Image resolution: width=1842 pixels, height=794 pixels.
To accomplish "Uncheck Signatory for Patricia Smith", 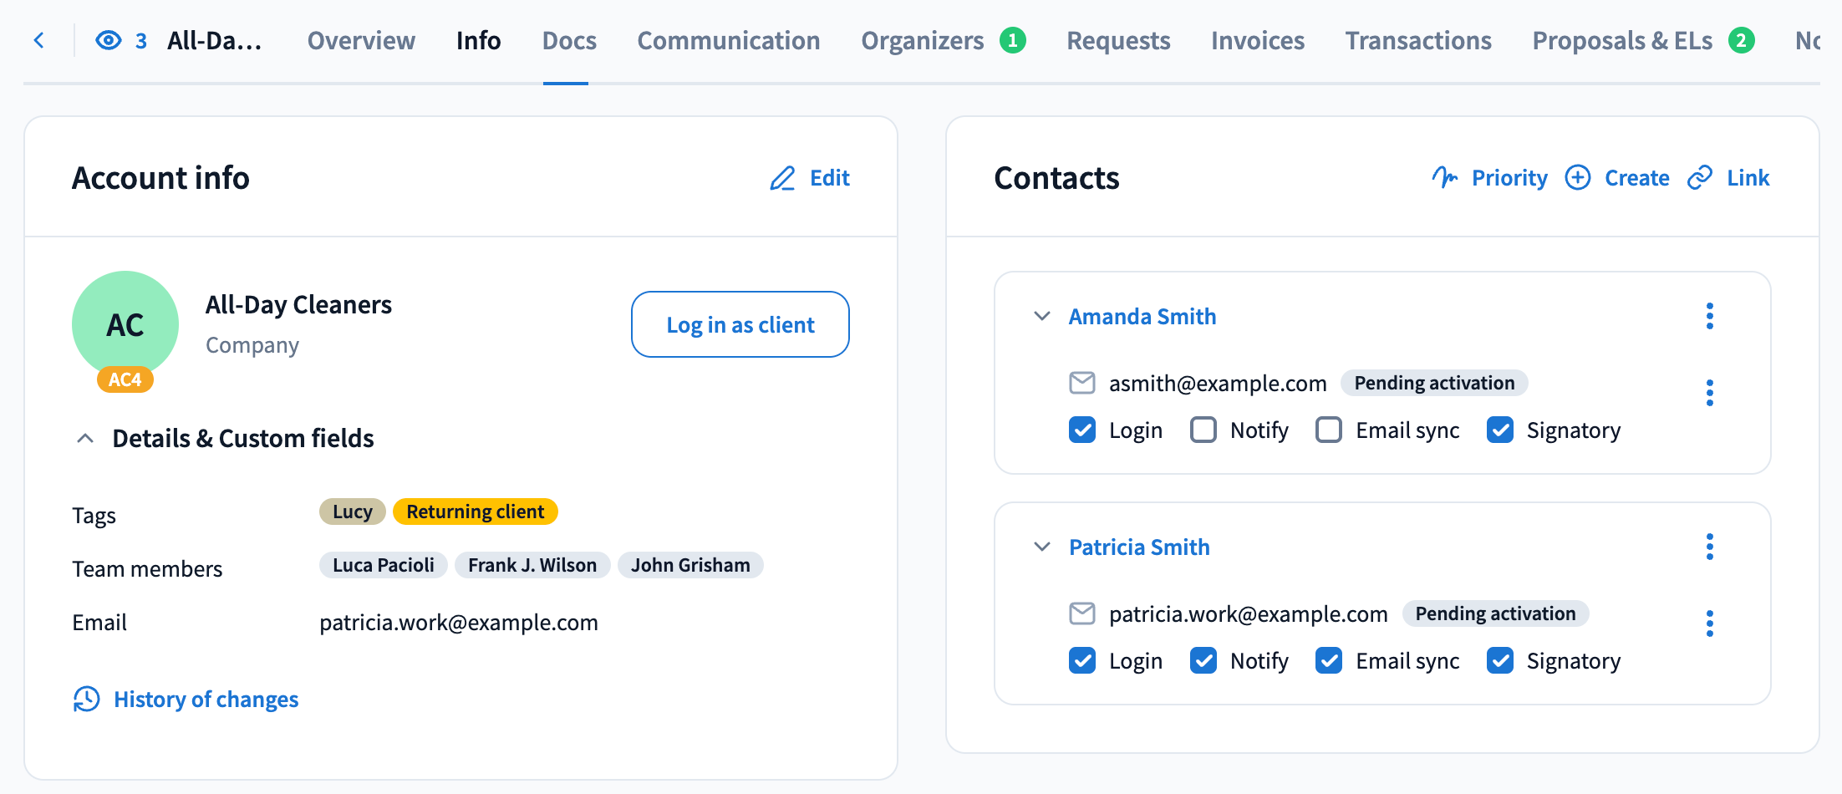I will 1500,660.
